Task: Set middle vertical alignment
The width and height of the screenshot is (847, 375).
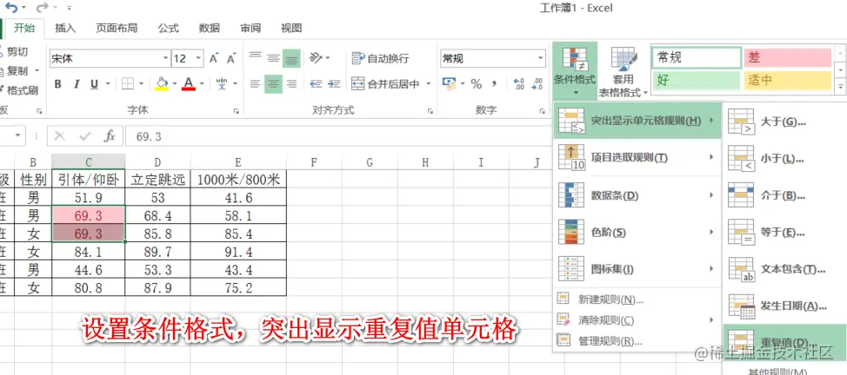Action: (x=274, y=58)
